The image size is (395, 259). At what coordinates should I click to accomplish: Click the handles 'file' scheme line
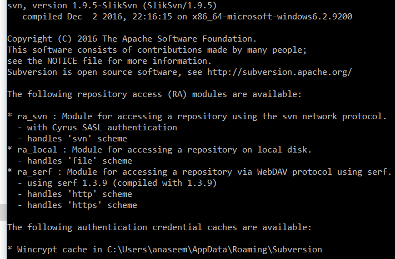(75, 161)
